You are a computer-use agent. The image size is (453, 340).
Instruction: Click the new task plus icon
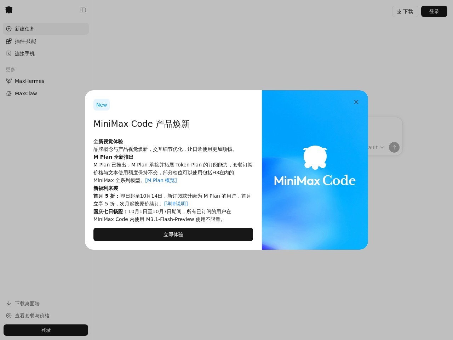[9, 29]
